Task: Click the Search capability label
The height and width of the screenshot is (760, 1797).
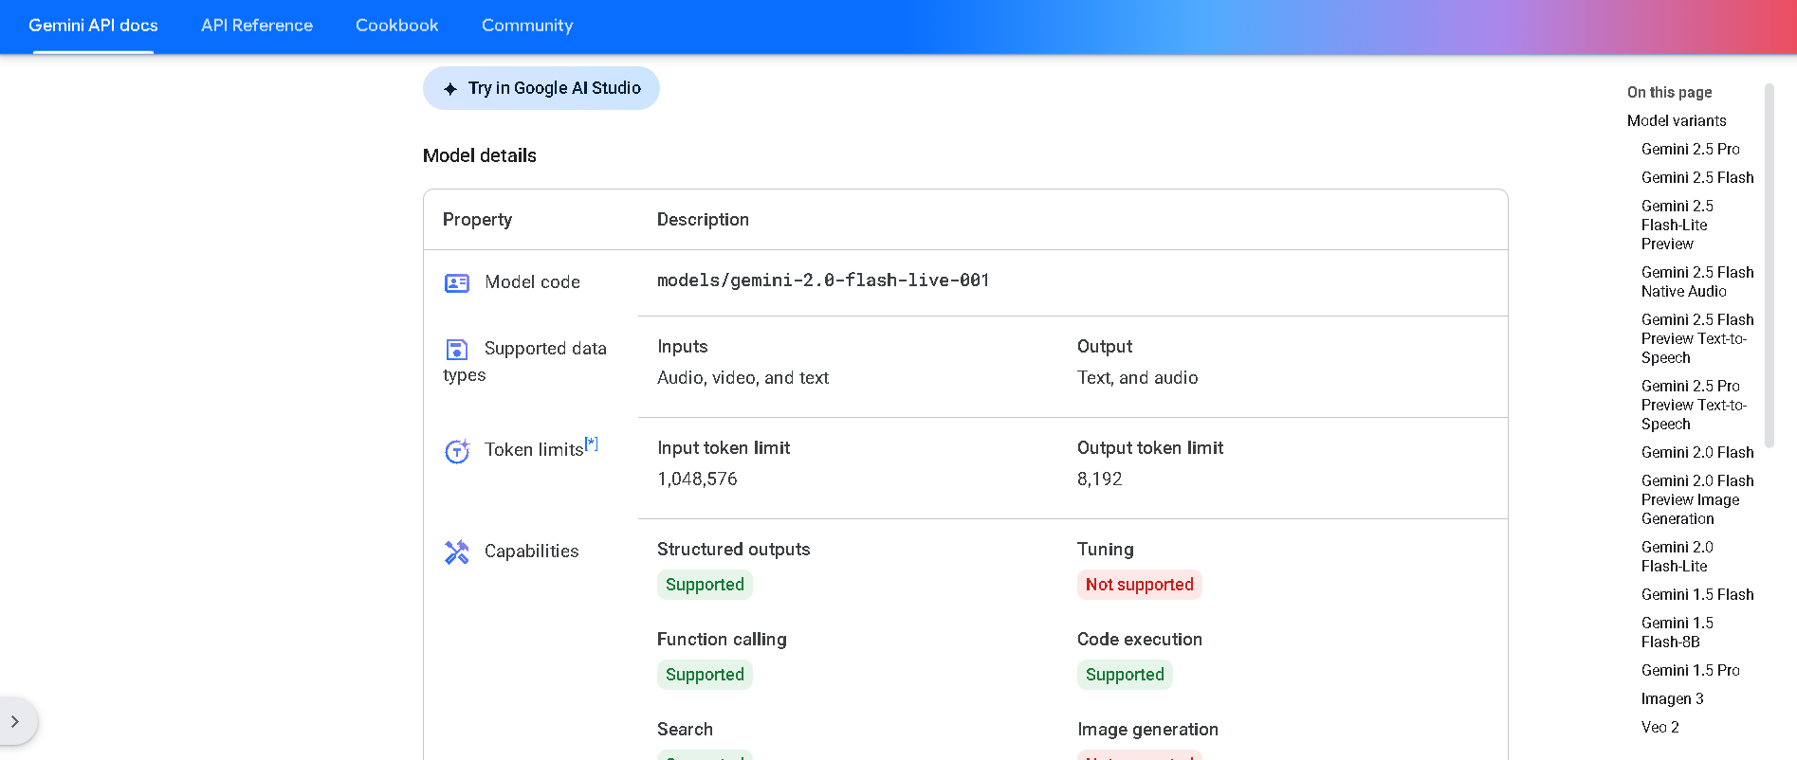Action: [685, 730]
